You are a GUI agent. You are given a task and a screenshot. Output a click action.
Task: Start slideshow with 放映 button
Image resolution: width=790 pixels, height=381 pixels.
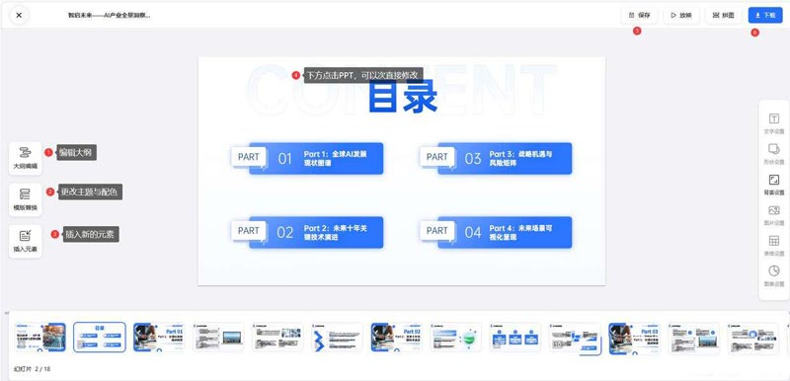coord(681,15)
